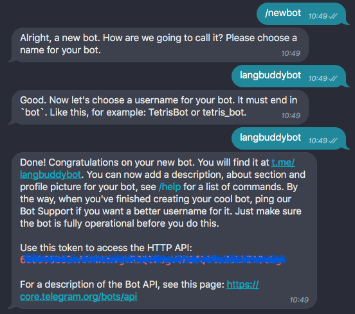355x314 pixels.
Task: Click 'Use this token to access' text line
Action: [106, 248]
